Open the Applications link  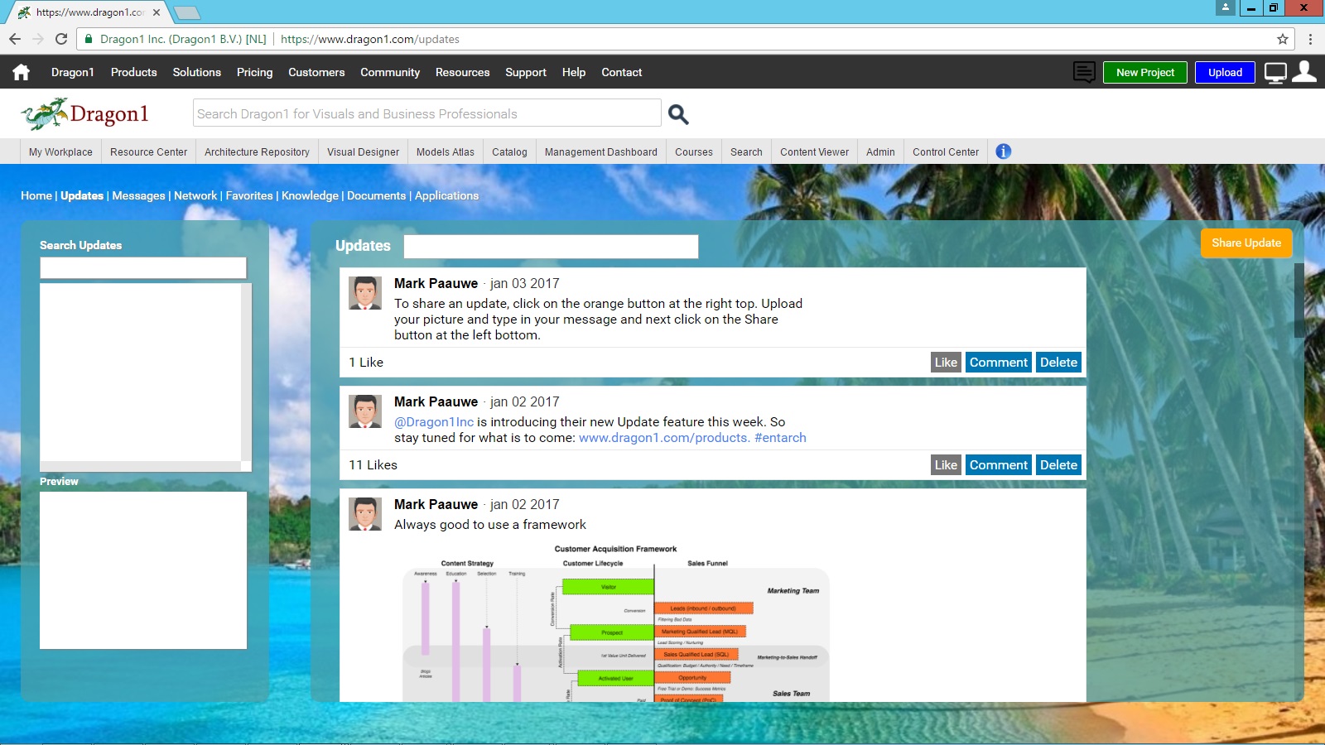446,195
